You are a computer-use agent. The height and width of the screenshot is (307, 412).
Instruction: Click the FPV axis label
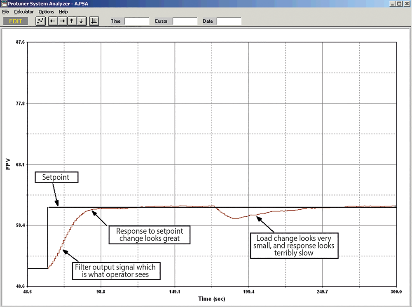coord(8,164)
